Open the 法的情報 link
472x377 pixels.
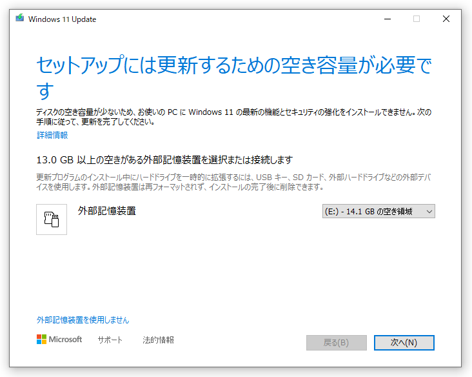click(159, 340)
